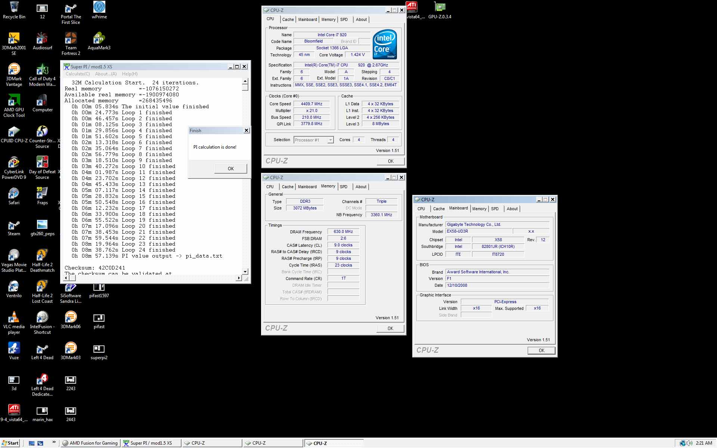Open Memory tab in Mainboard CPU-Z window
The width and height of the screenshot is (717, 448).
479,209
